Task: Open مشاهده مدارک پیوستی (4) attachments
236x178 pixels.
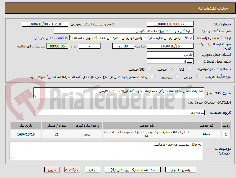Action: [x=133, y=170]
